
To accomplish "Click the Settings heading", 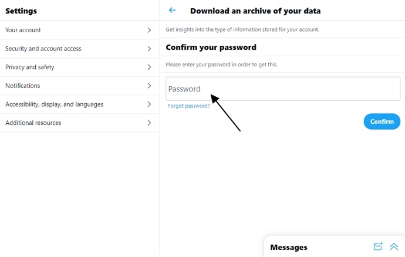I will (x=21, y=11).
